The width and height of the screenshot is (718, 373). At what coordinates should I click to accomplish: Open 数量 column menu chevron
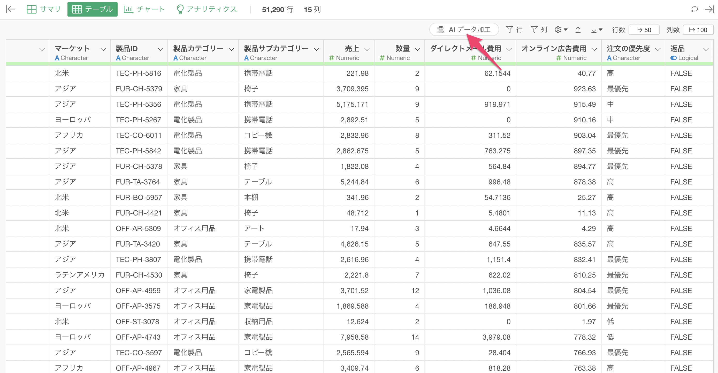point(417,49)
